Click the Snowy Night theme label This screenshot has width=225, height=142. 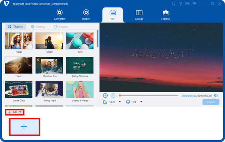49,101
